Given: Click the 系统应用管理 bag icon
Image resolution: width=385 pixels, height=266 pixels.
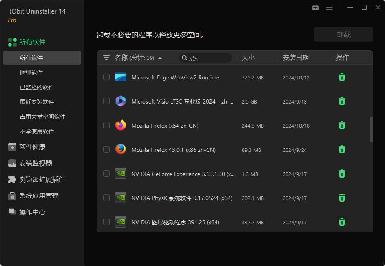Looking at the screenshot, I should click(x=12, y=196).
